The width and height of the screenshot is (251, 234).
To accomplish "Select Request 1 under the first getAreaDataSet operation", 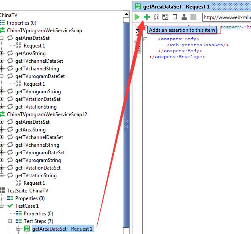I will click(x=34, y=46).
